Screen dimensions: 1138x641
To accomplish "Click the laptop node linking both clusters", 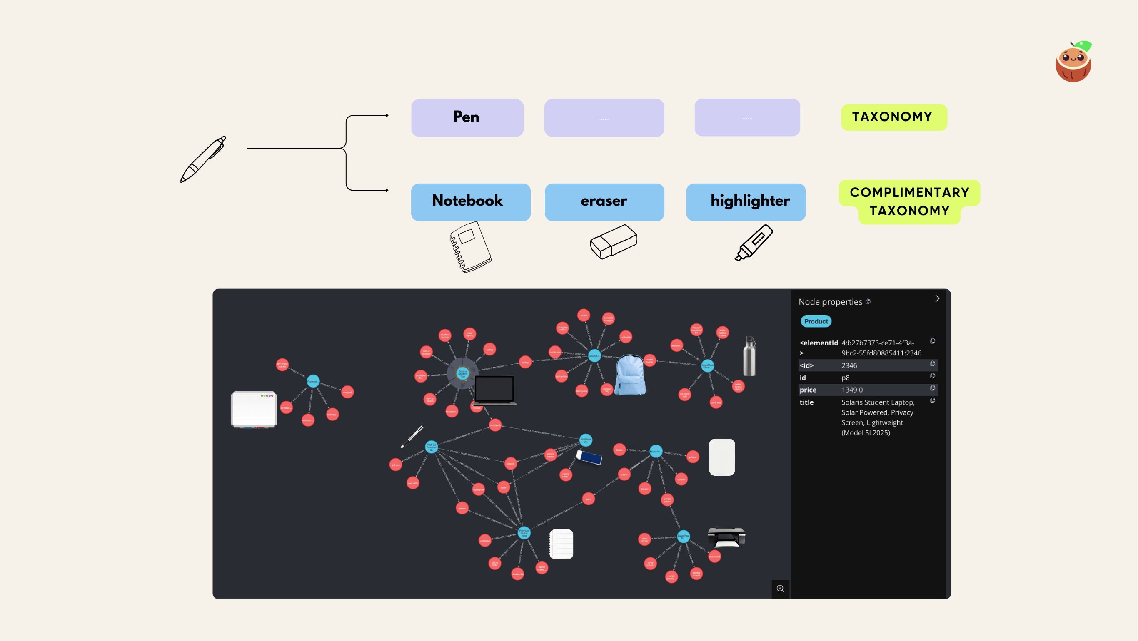I will pyautogui.click(x=525, y=363).
